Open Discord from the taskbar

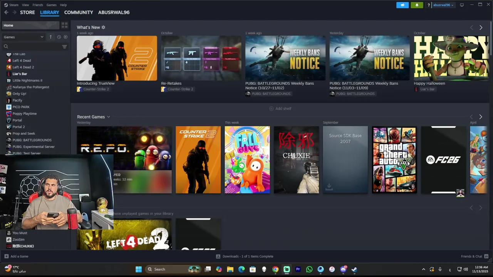click(343, 269)
